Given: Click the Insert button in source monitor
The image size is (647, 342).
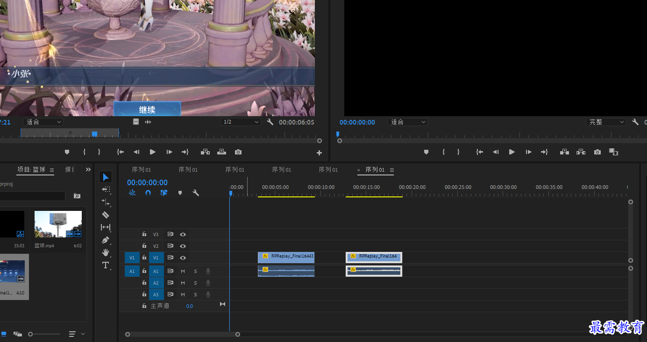Looking at the screenshot, I should pyautogui.click(x=205, y=152).
